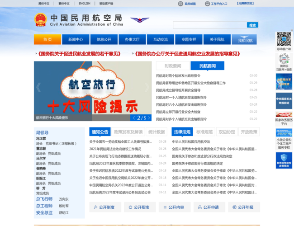The image size is (294, 226).
Task: Scan the mobile client QR code
Action: (x=284, y=39)
